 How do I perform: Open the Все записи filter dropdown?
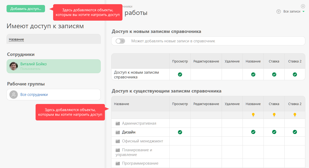click(294, 11)
